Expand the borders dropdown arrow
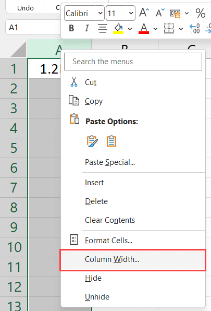This screenshot has width=211, height=311. pos(181,29)
